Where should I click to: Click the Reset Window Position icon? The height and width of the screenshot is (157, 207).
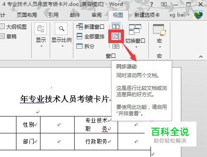pos(116,46)
